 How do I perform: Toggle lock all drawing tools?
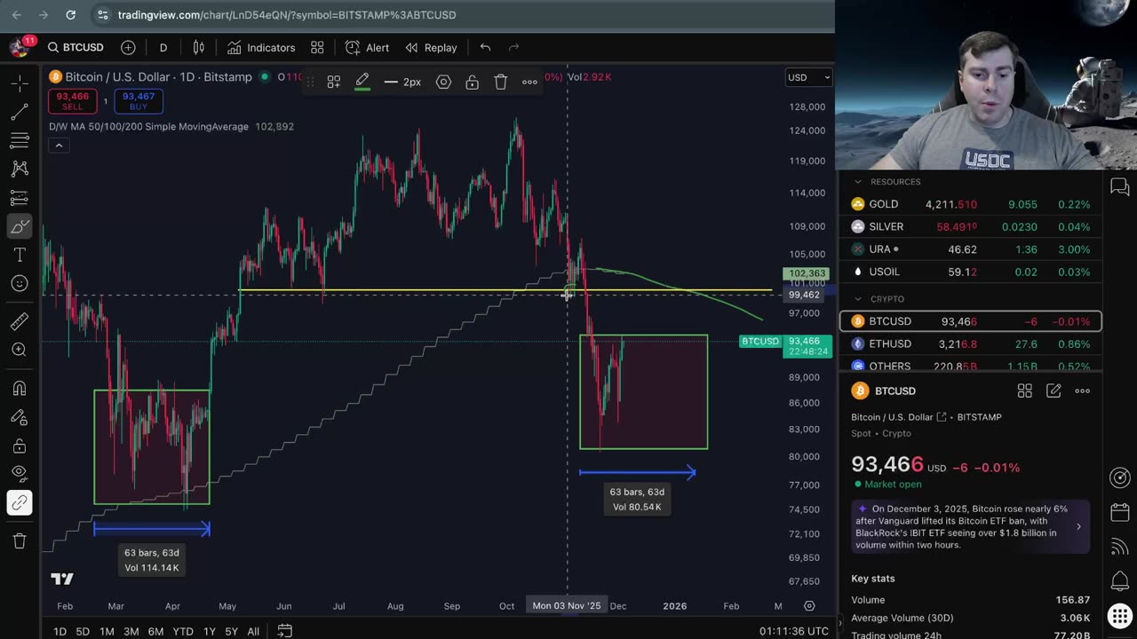[x=19, y=446]
